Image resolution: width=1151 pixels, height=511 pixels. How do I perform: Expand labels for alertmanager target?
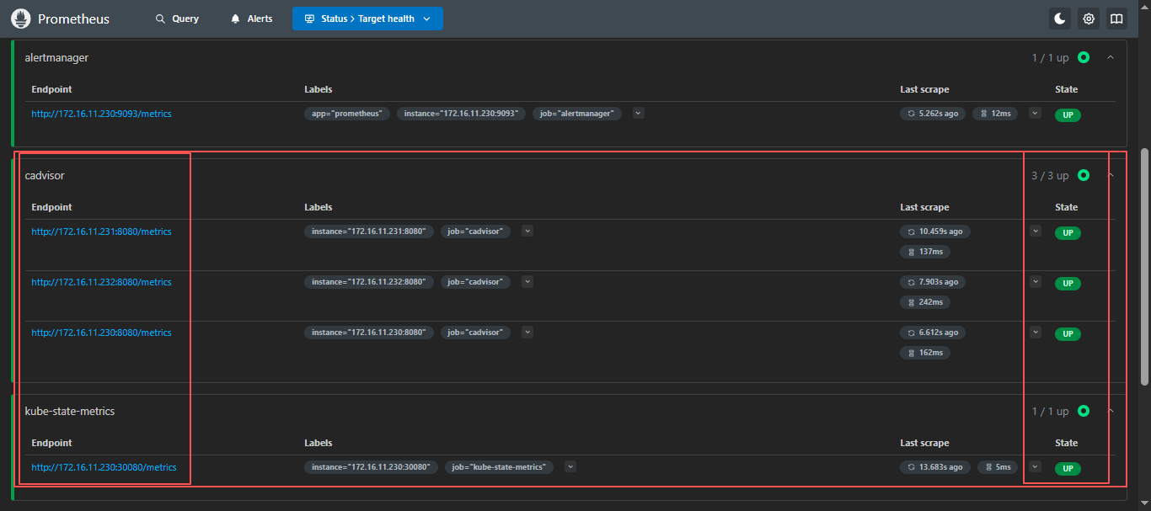[x=638, y=113]
